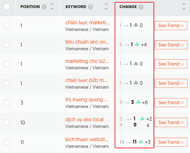Expand See Trend for 'kích thước websit...' row
This screenshot has width=190, height=153.
point(171,142)
